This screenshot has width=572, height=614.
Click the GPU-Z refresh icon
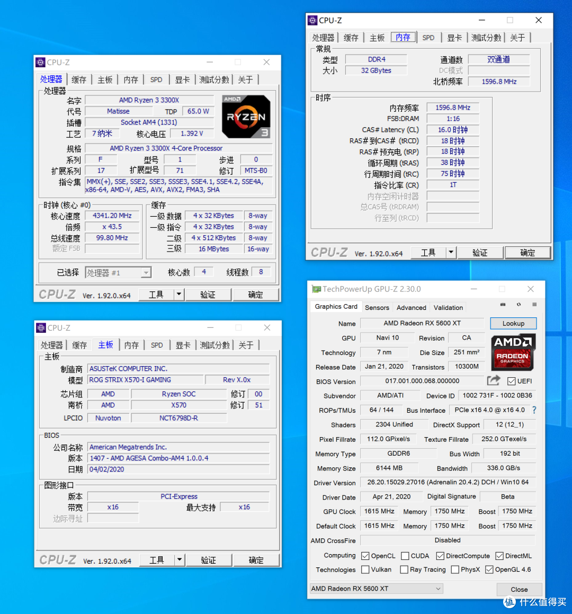click(519, 304)
